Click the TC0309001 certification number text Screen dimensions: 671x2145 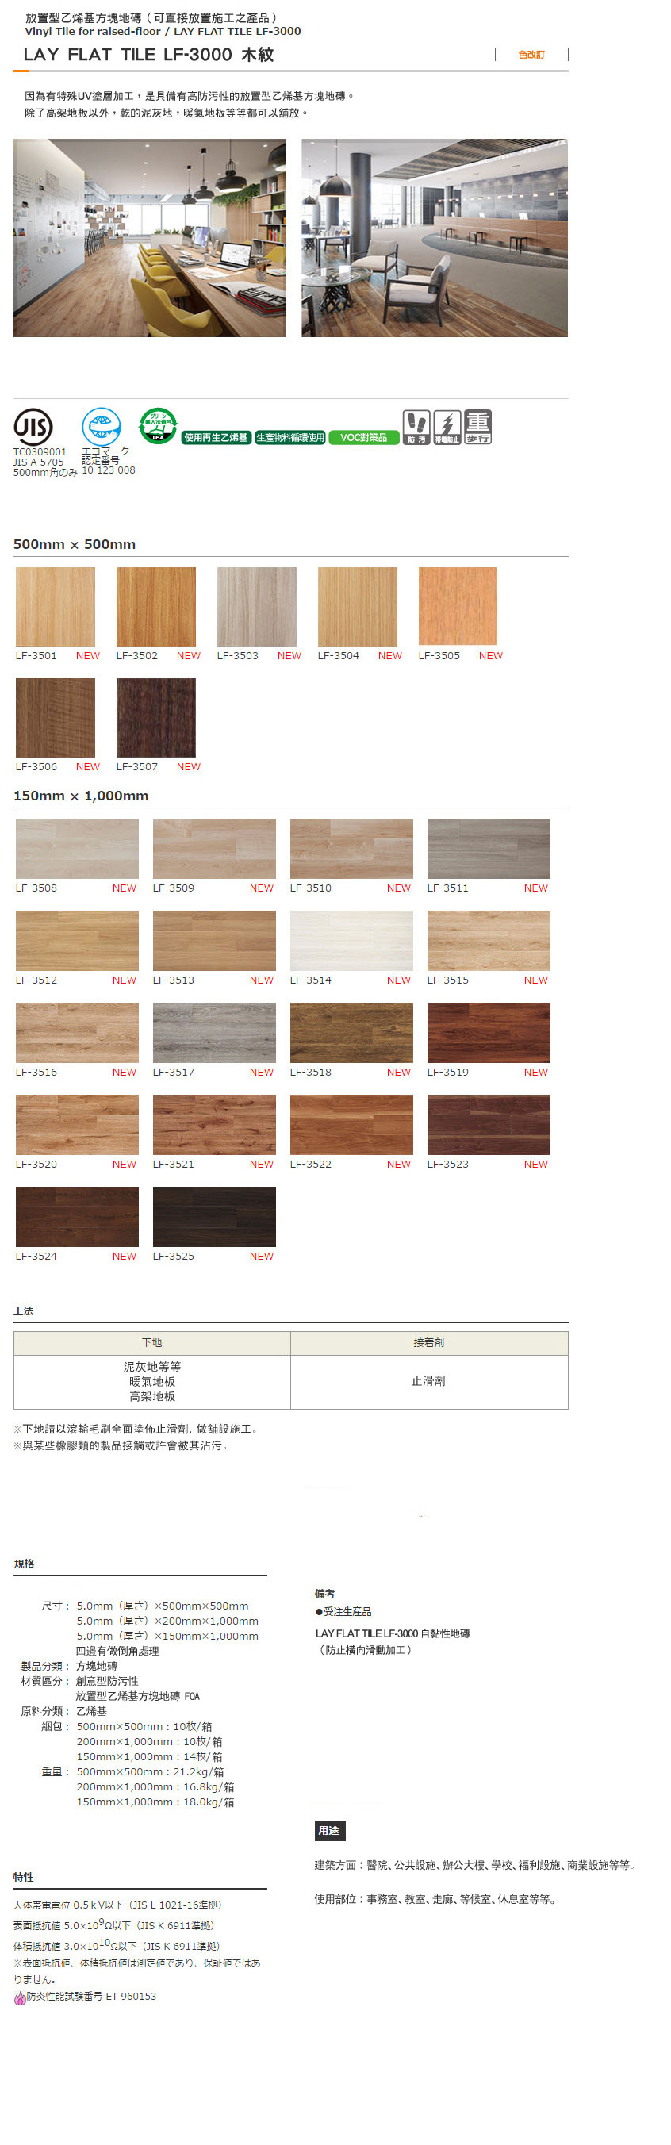pos(39,452)
